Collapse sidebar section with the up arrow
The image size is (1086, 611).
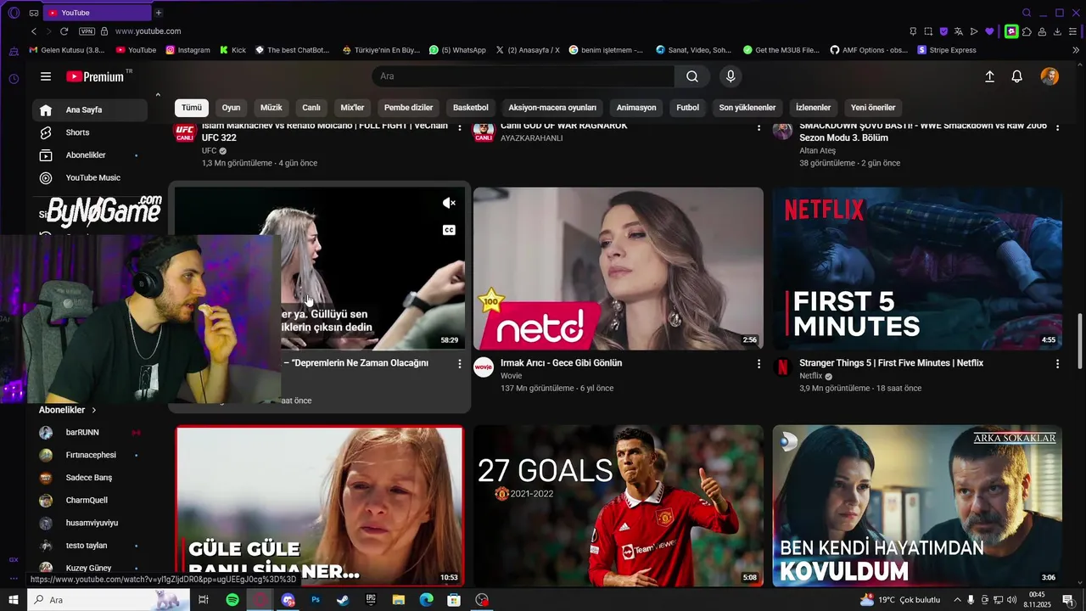[x=158, y=94]
